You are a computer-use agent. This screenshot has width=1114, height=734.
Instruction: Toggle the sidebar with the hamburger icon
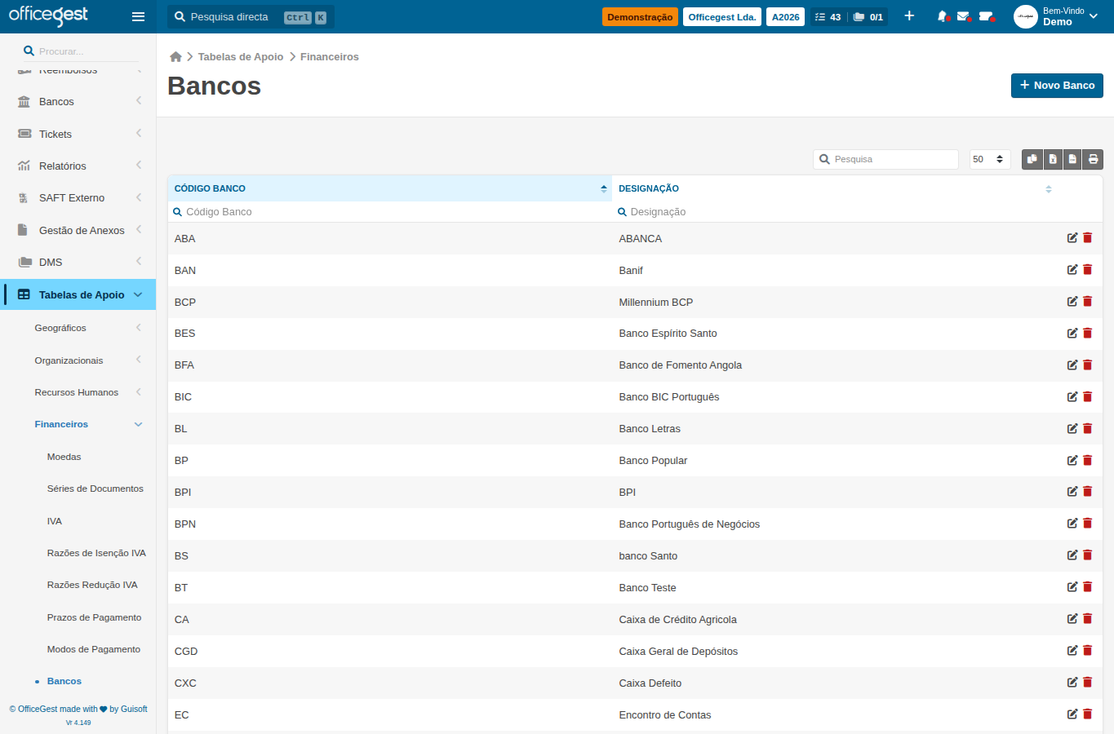[x=138, y=16]
